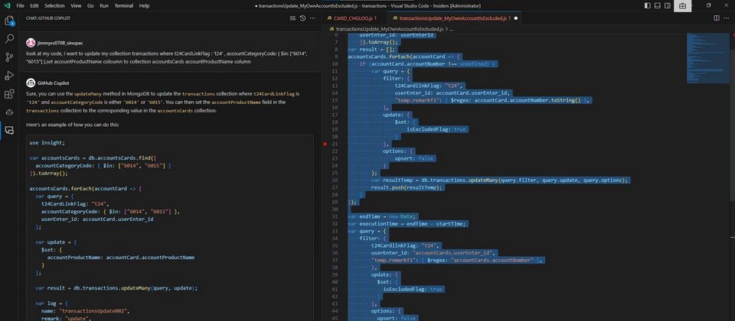
Task: Click line number 31 in gutter
Action: (x=335, y=216)
